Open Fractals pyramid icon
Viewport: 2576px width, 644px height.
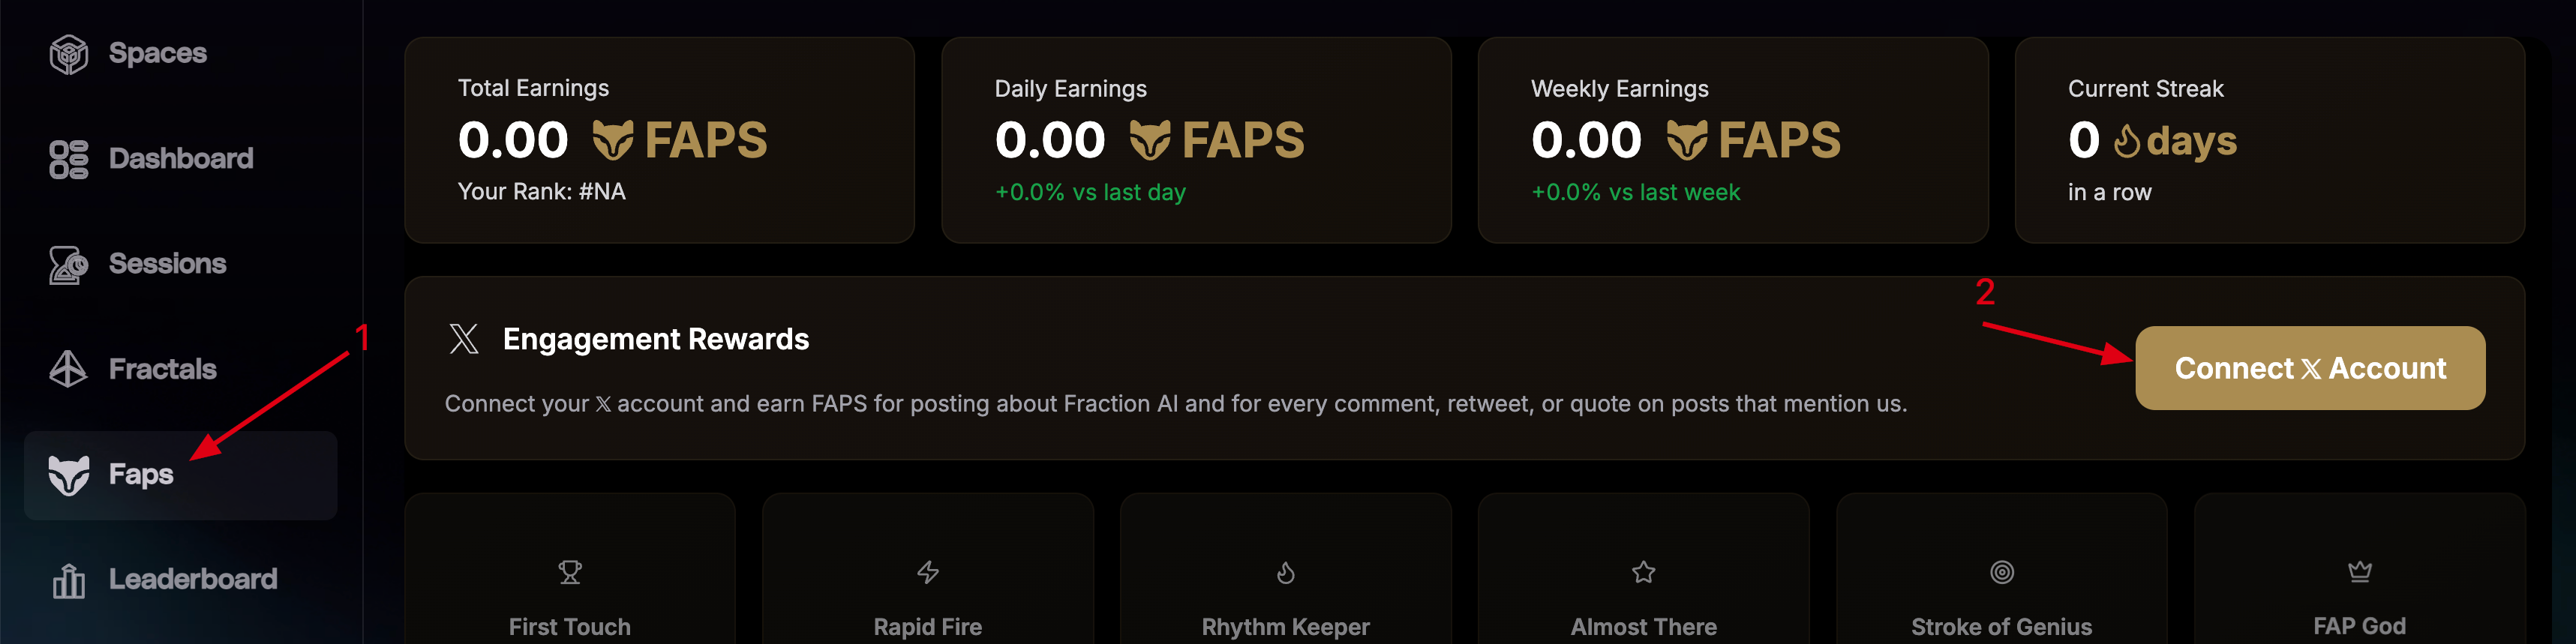[69, 369]
